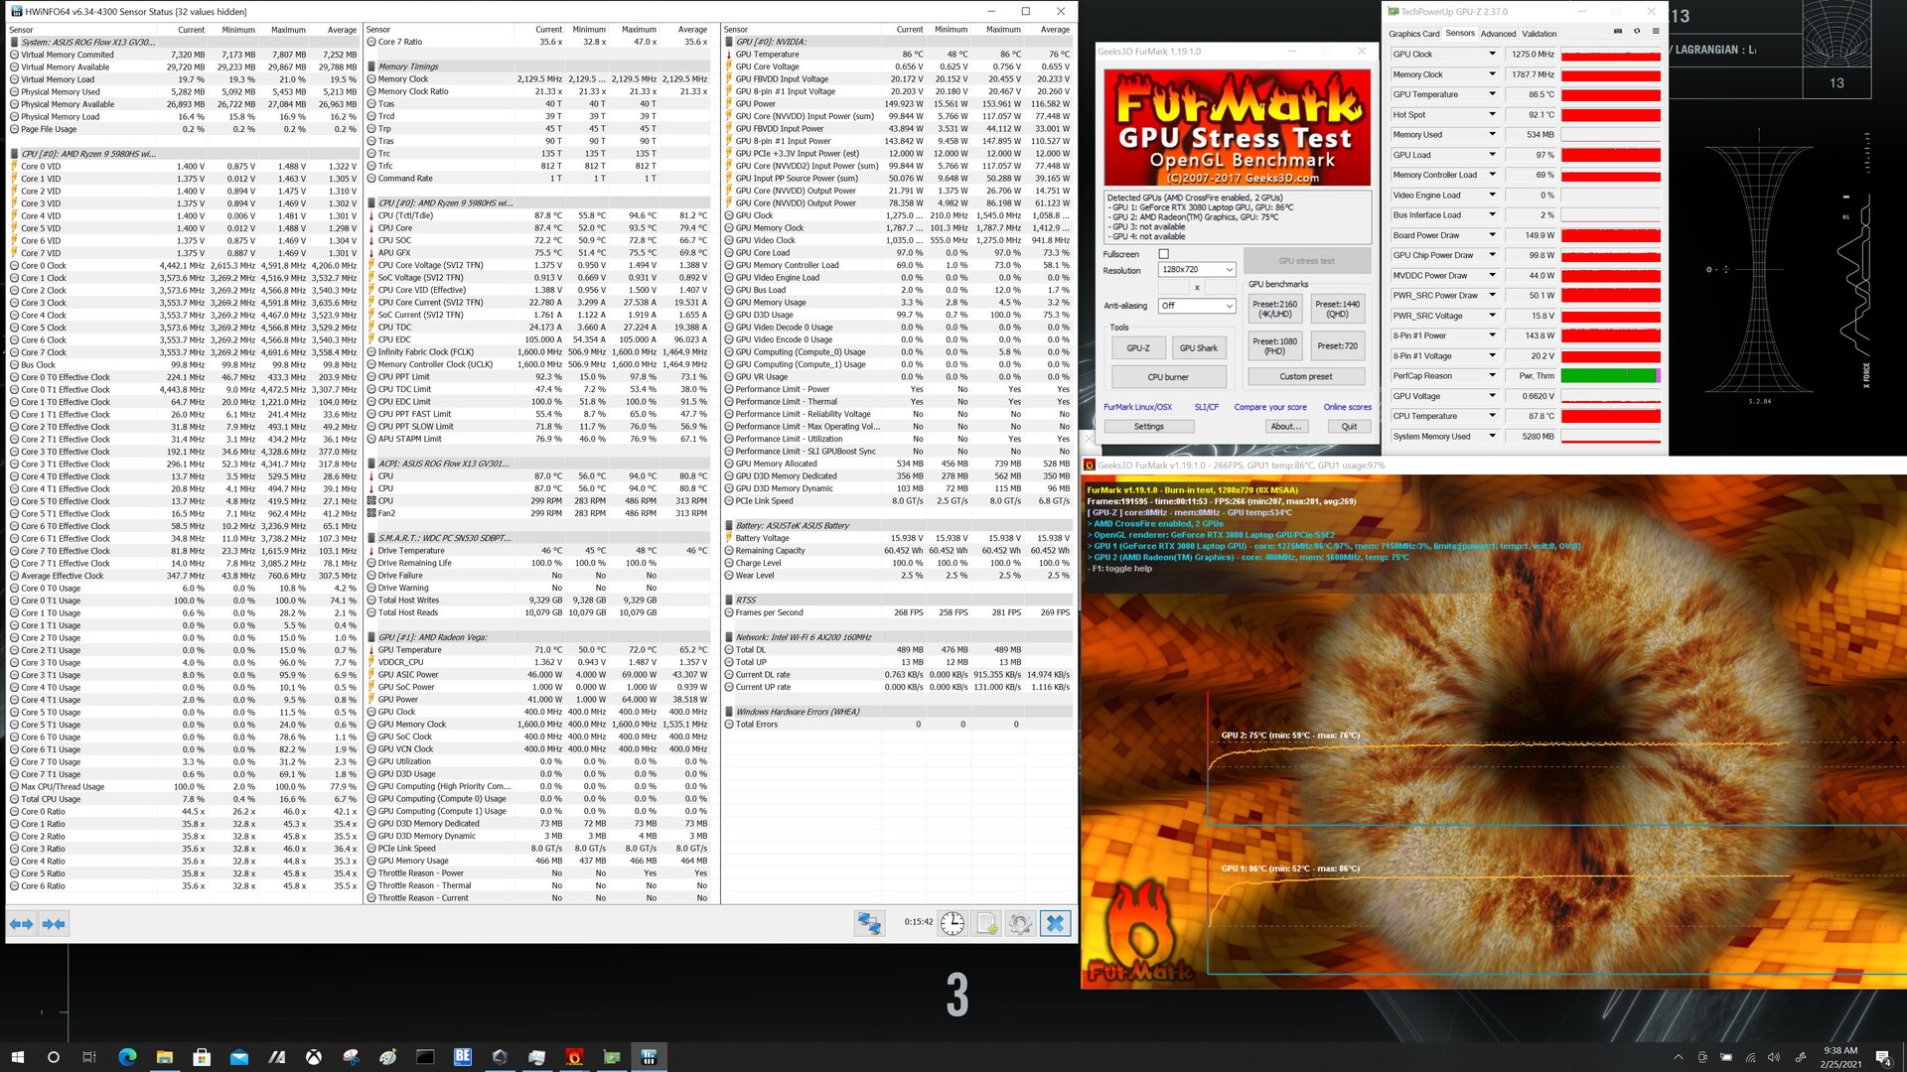Open GPU Clock sensor dropdown in GPU-Z
The width and height of the screenshot is (1907, 1072).
(x=1492, y=54)
